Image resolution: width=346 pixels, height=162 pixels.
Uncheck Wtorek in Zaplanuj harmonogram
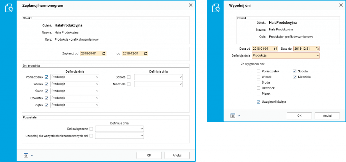tap(47, 84)
